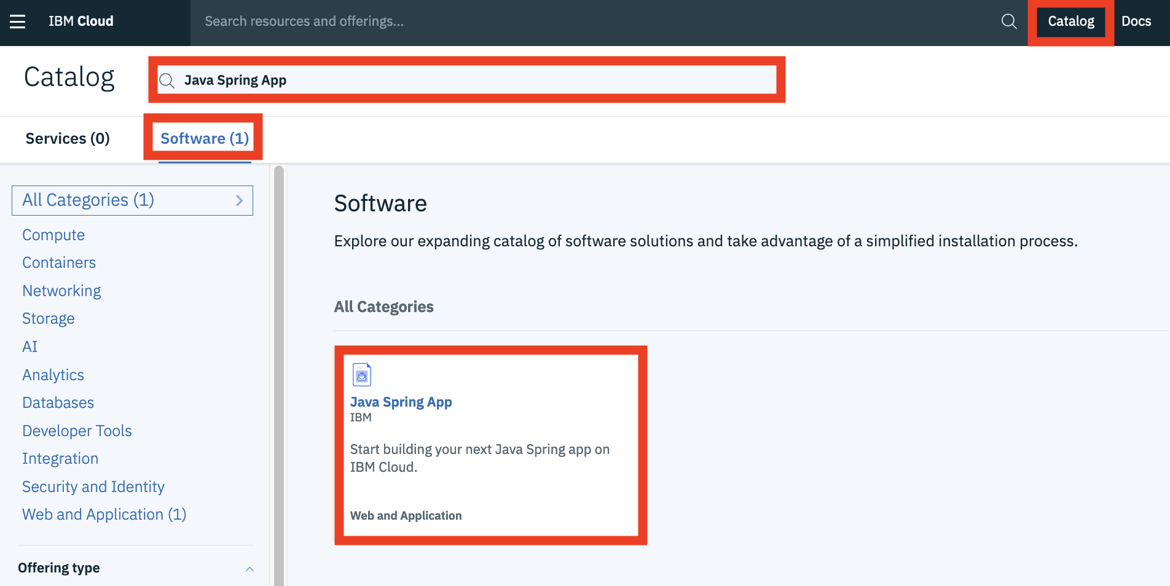The width and height of the screenshot is (1170, 586).
Task: Click the Search resources and offerings field
Action: [595, 21]
